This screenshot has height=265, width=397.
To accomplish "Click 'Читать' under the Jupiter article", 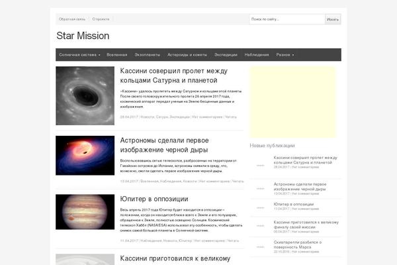I will [x=233, y=240].
